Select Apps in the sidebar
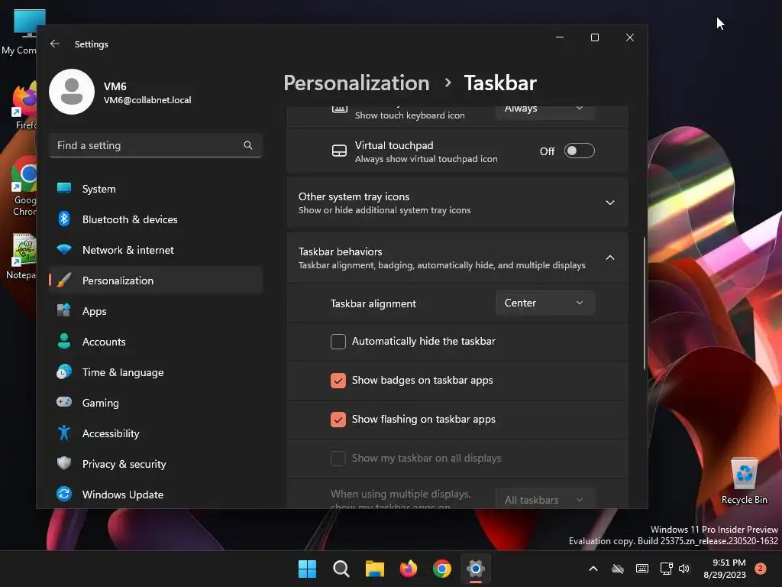Viewport: 782px width, 587px height. click(156, 311)
